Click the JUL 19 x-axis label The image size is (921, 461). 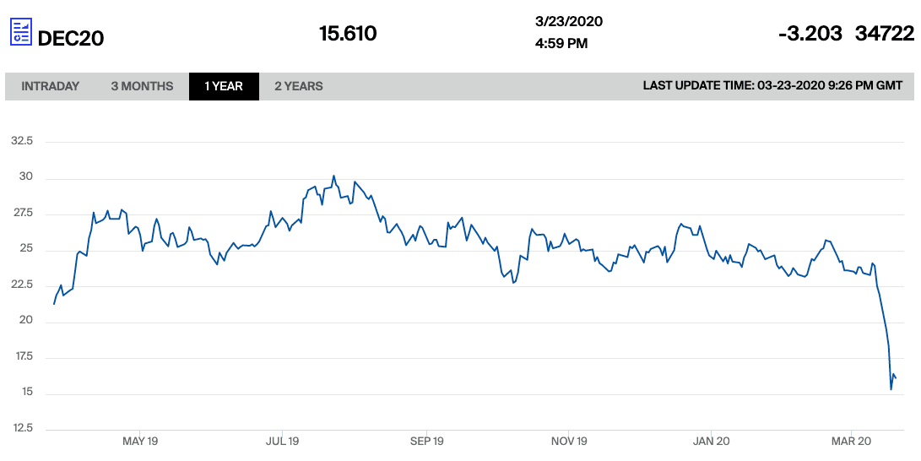point(283,442)
